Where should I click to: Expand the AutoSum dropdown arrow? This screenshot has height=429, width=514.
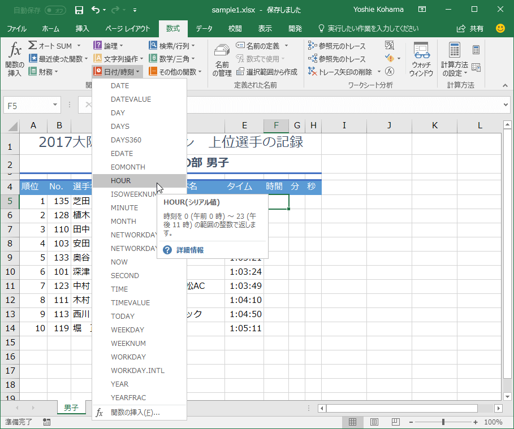coord(79,46)
